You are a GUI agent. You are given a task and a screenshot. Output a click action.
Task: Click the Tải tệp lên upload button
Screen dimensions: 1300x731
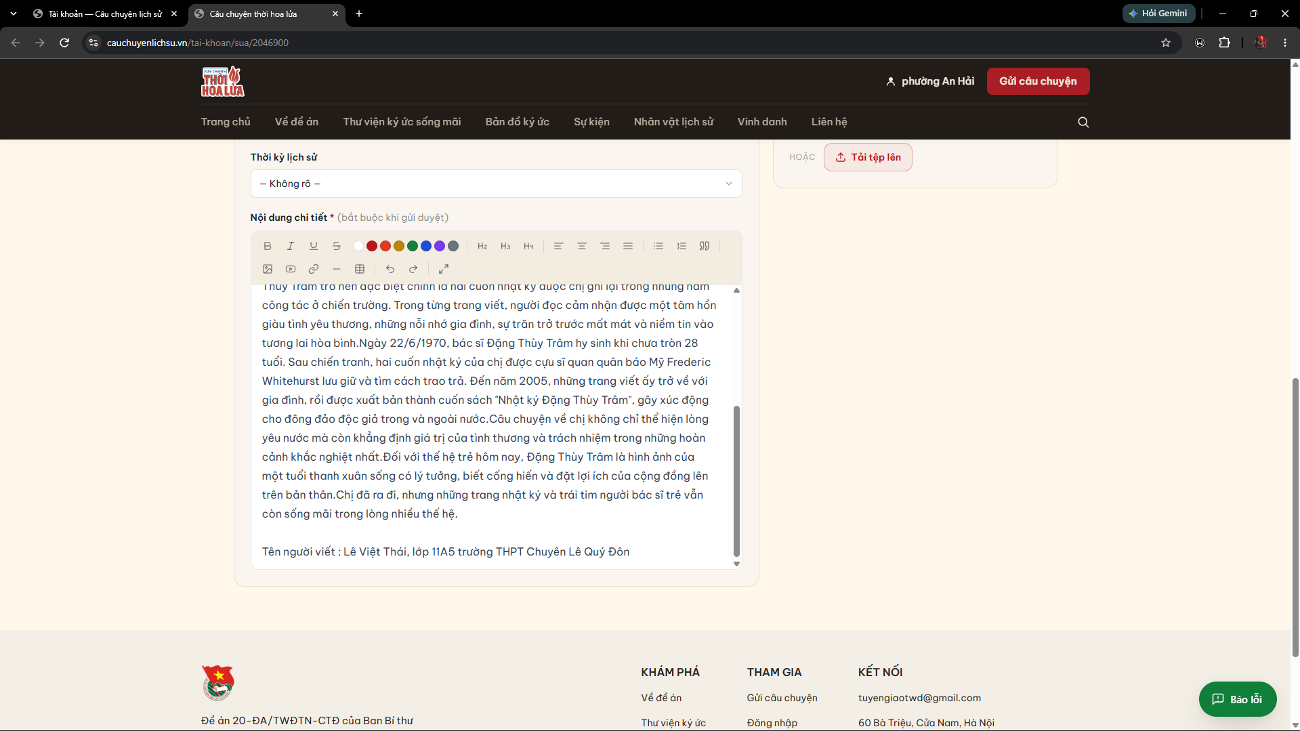[x=868, y=157]
